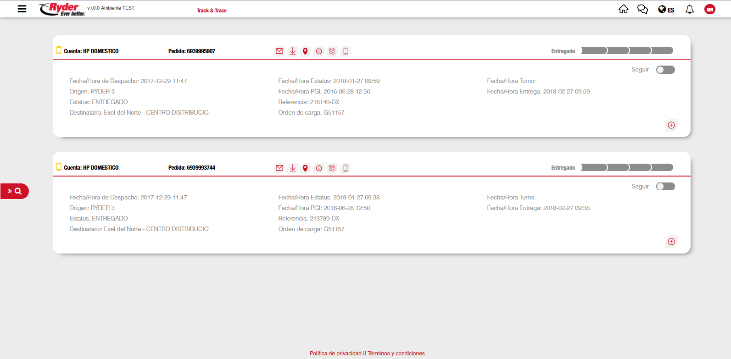This screenshot has height=359, width=731.
Task: Open the red search side panel
Action: (x=15, y=191)
